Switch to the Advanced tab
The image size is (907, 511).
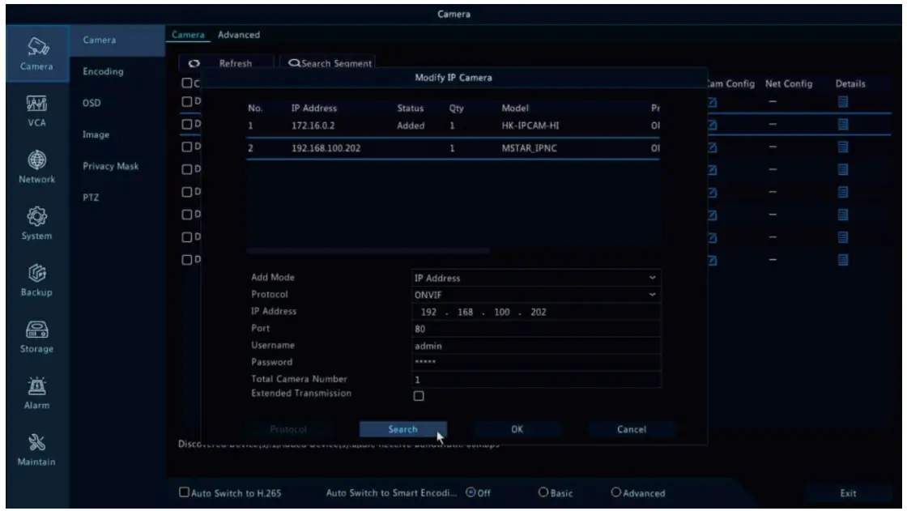coord(239,35)
